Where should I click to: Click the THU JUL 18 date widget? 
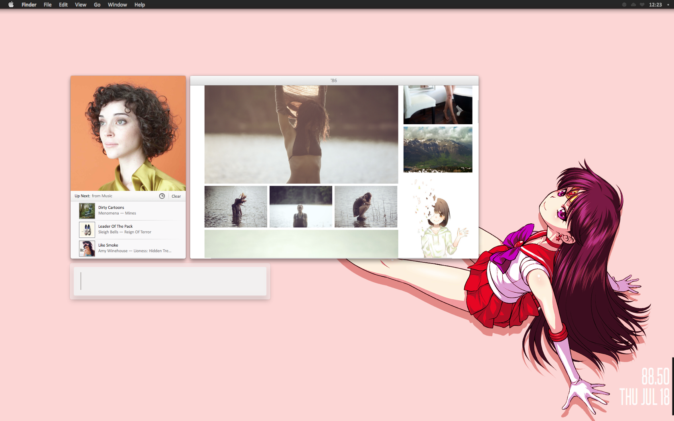pos(644,397)
